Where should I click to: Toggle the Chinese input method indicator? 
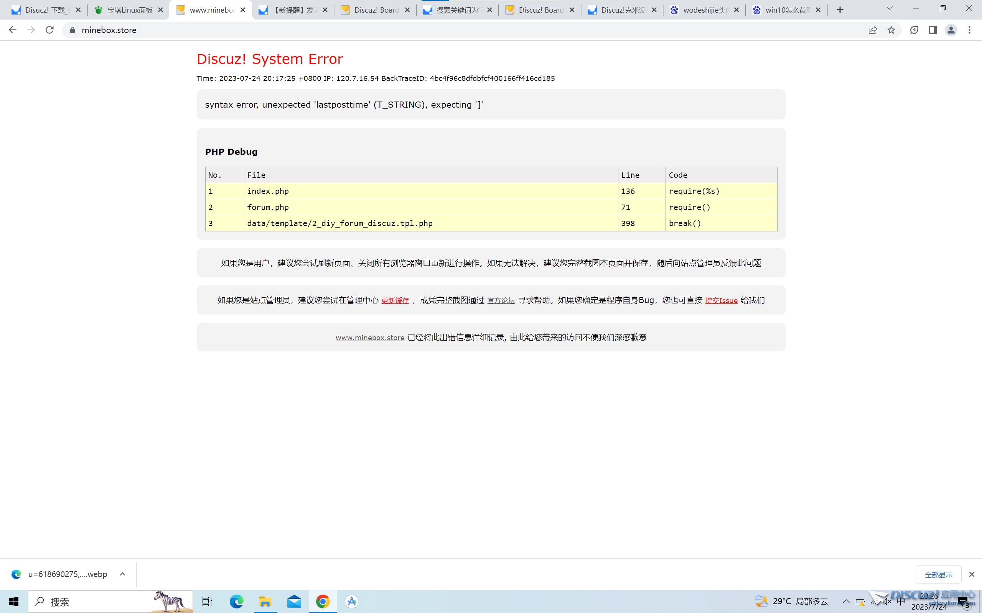[x=901, y=602]
